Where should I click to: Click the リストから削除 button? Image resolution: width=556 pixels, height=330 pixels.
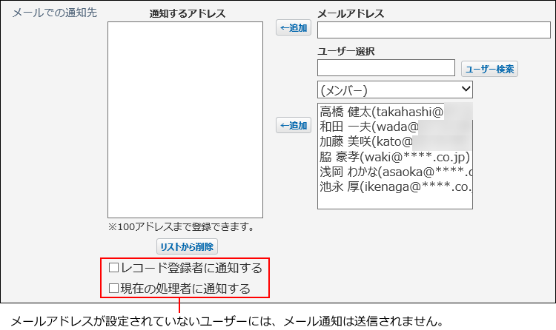[187, 246]
